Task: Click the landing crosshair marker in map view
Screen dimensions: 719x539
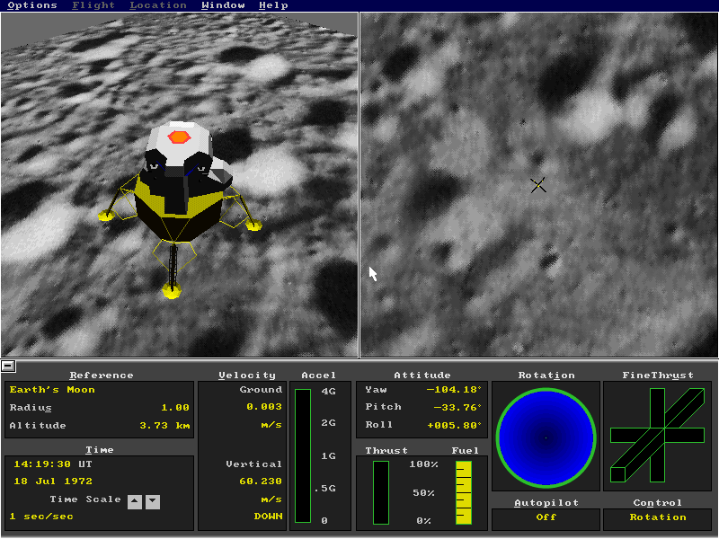Action: click(x=537, y=185)
